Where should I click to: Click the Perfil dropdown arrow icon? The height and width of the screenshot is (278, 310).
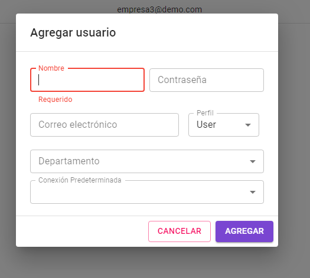248,125
